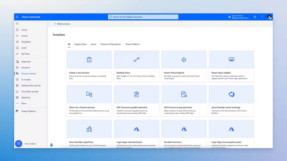Click the Learn book icon in sidebar
This screenshot has width=287, height=161.
point(17,48)
